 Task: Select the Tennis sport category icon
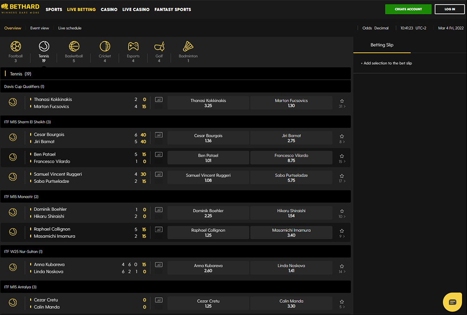point(44,47)
